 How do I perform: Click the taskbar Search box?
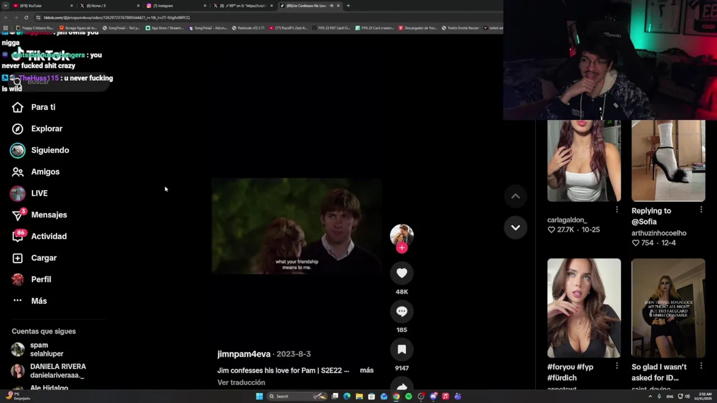[297, 396]
